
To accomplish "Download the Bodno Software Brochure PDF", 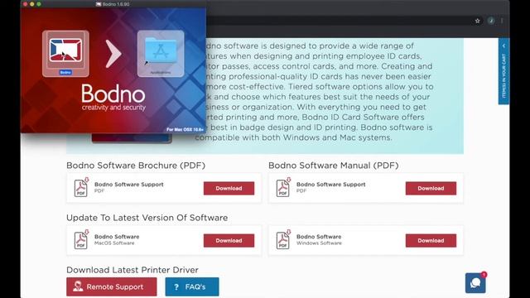I will [x=229, y=188].
